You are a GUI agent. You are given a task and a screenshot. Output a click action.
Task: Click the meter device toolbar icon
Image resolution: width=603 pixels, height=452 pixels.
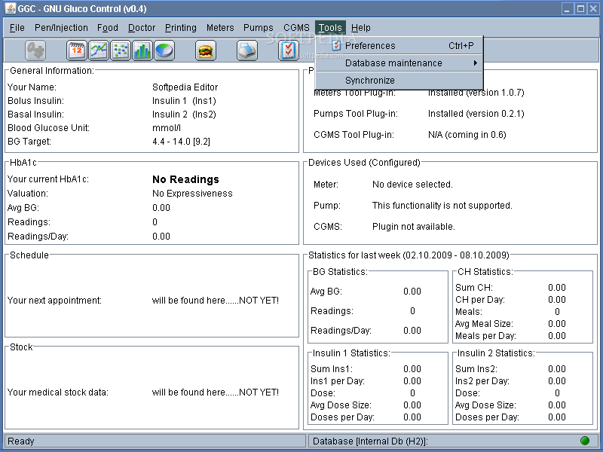point(247,50)
